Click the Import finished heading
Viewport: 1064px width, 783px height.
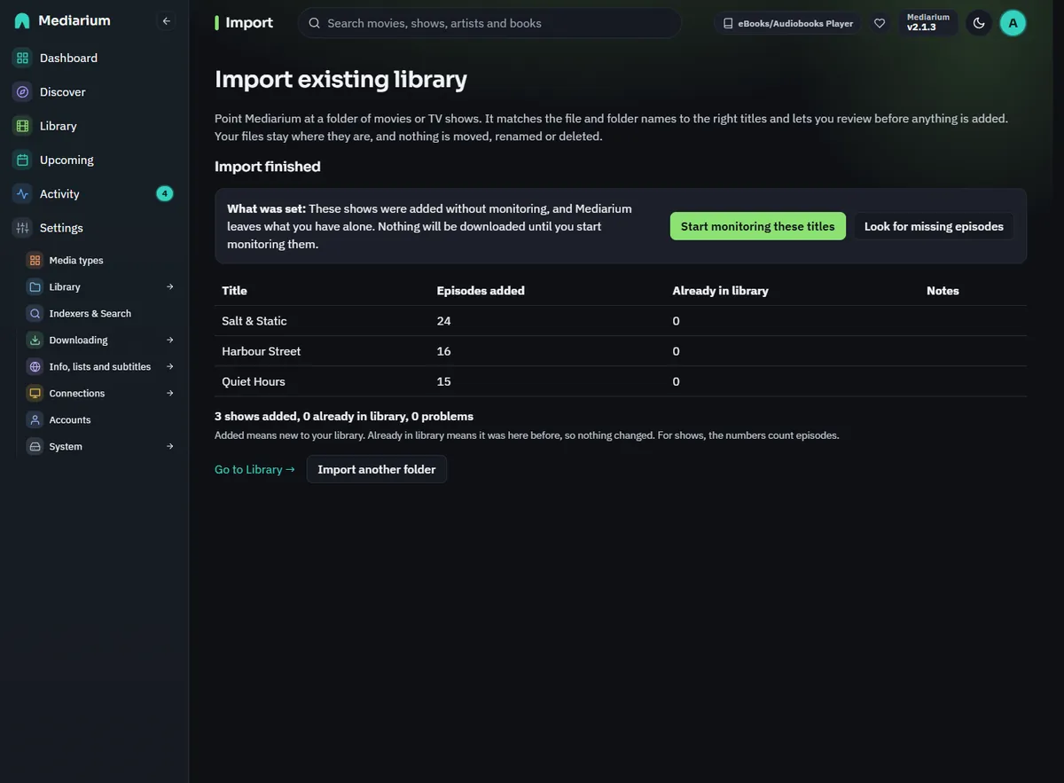point(268,167)
